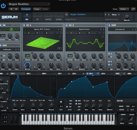Viewport: 137px width, 130px height.
Task: Toggle the FILTER enable switch
Action: point(109,25)
